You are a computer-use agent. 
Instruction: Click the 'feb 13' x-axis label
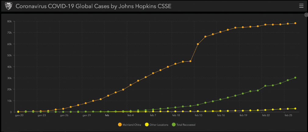tap(198, 116)
